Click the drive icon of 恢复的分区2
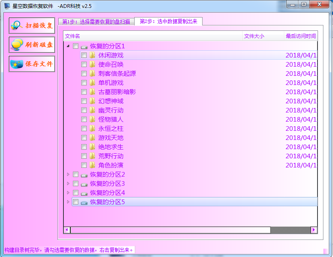Viewport: 333px width, 257px height. (84, 175)
